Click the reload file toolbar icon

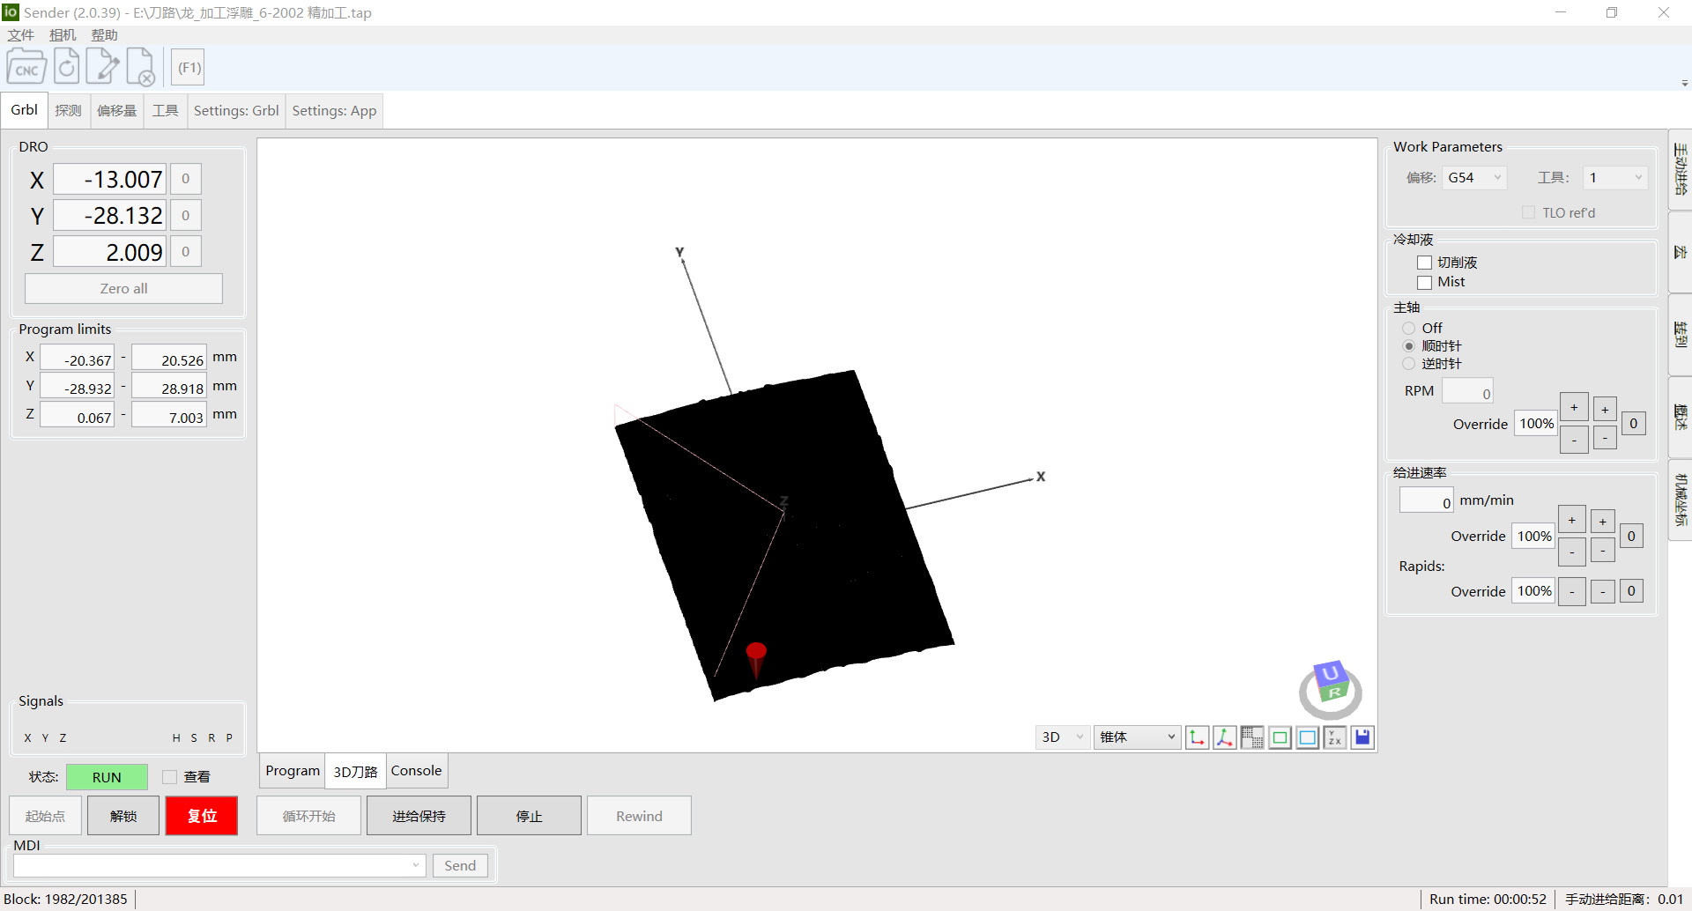click(66, 67)
